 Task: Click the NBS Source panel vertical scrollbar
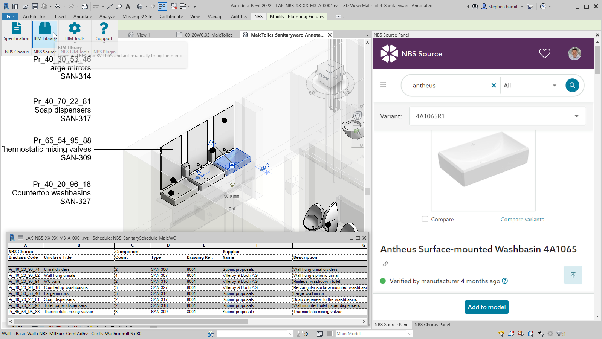[597, 60]
